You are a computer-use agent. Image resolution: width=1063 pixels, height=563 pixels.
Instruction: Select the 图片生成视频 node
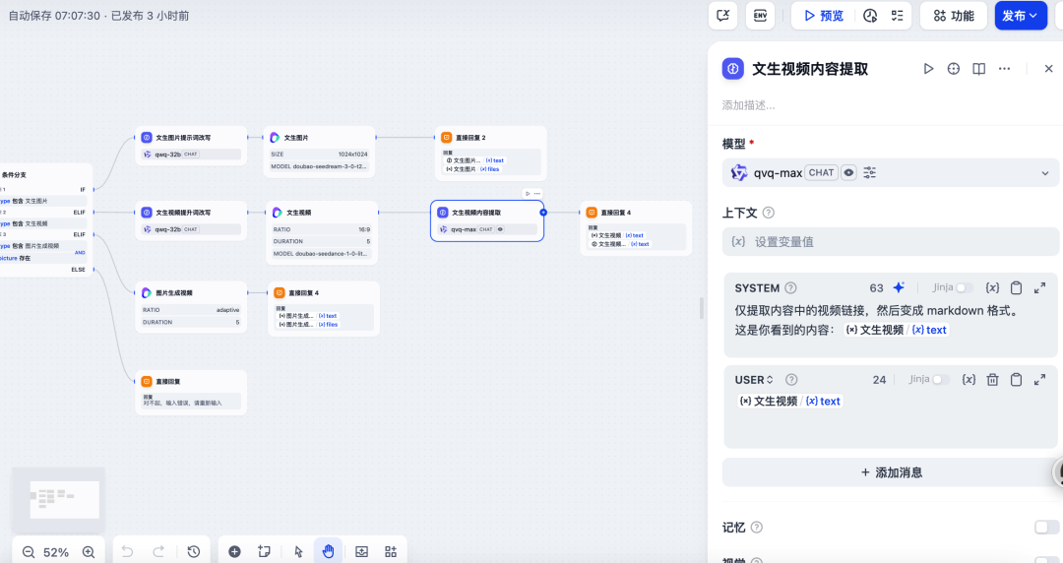point(191,307)
